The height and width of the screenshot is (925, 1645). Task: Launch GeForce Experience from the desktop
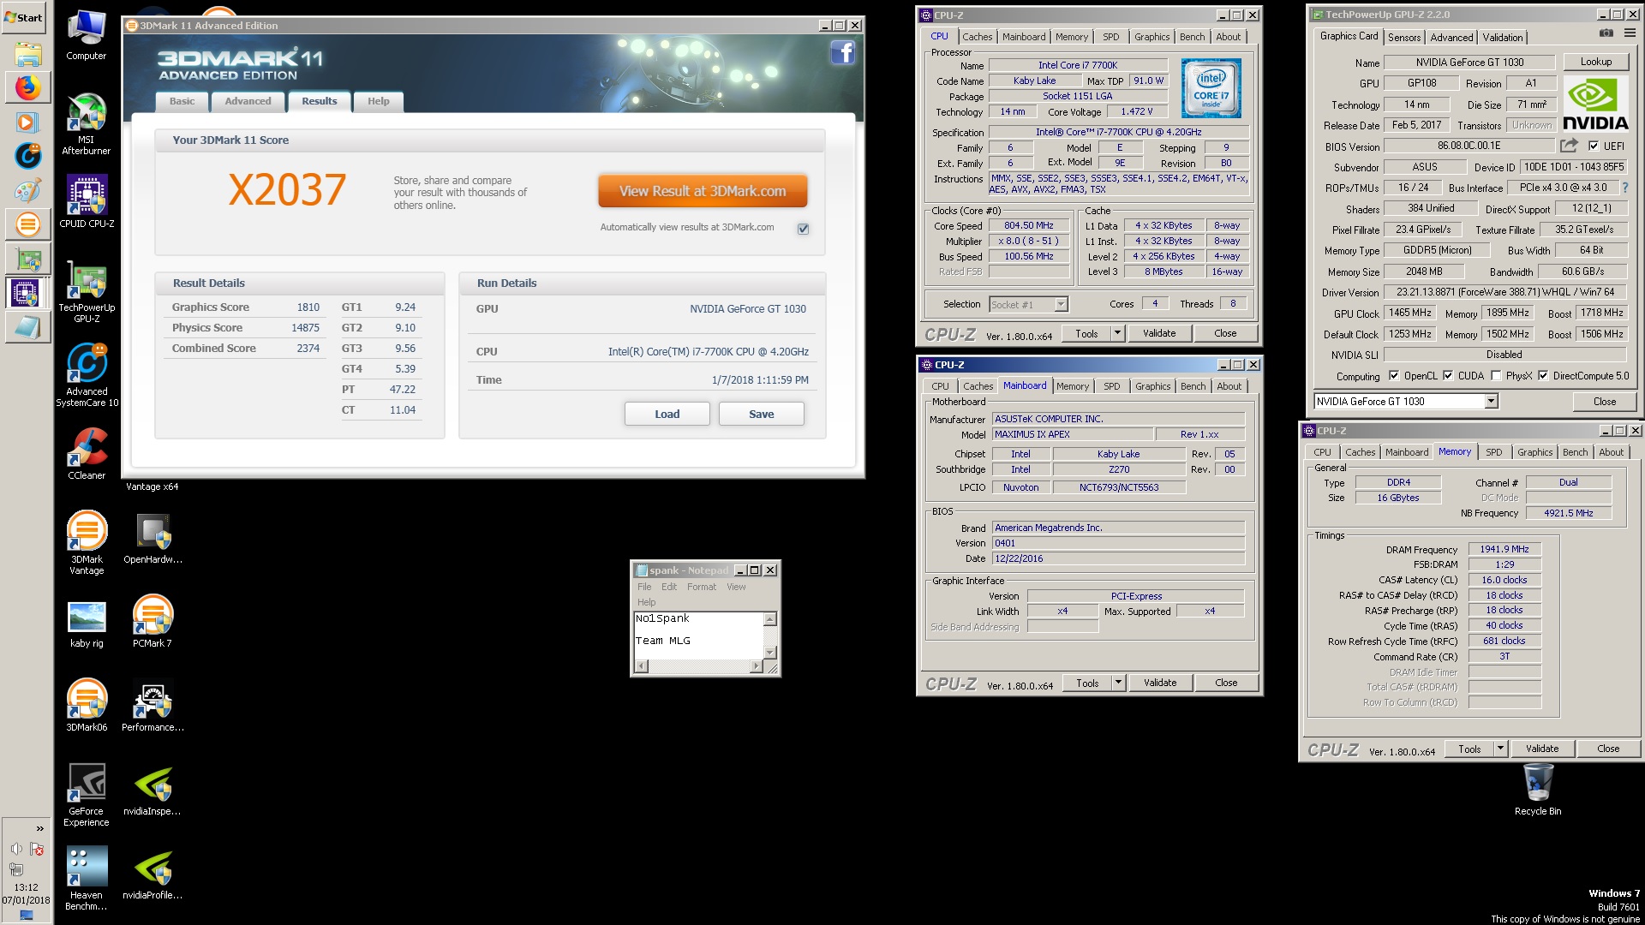click(87, 795)
